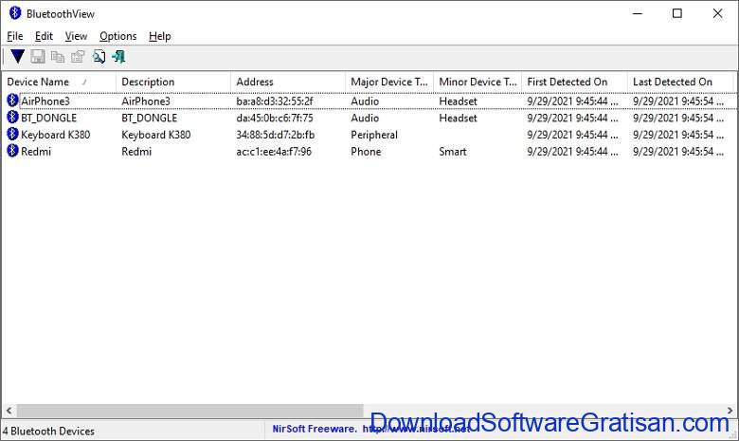Click the blue triangle Advanced Options toolbar icon
The image size is (739, 441).
(x=17, y=57)
